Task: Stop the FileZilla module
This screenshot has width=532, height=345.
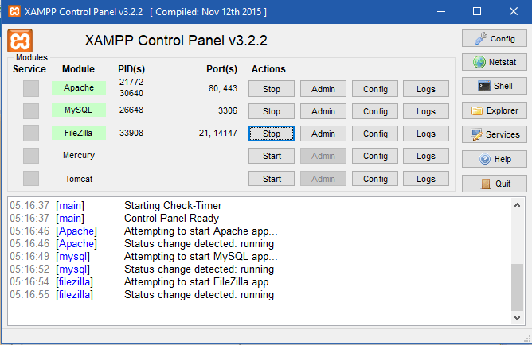Action: pos(272,134)
